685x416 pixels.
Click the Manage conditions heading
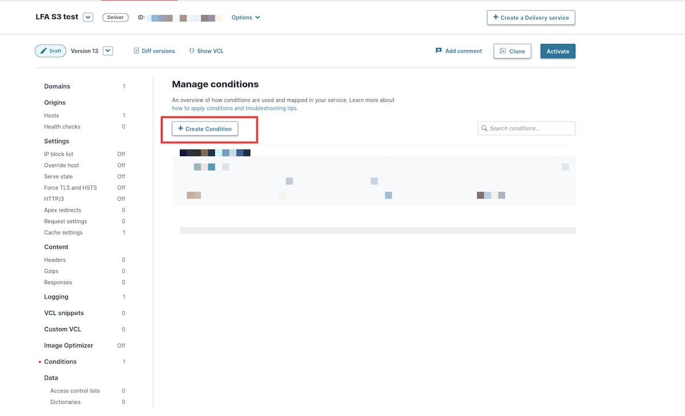(x=215, y=84)
